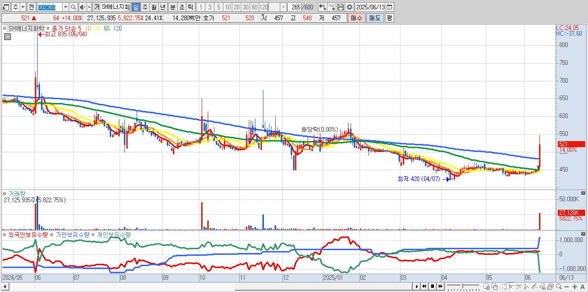This screenshot has width=588, height=292.
Task: Click the indicator add icon beside 600
Action: click(x=323, y=7)
